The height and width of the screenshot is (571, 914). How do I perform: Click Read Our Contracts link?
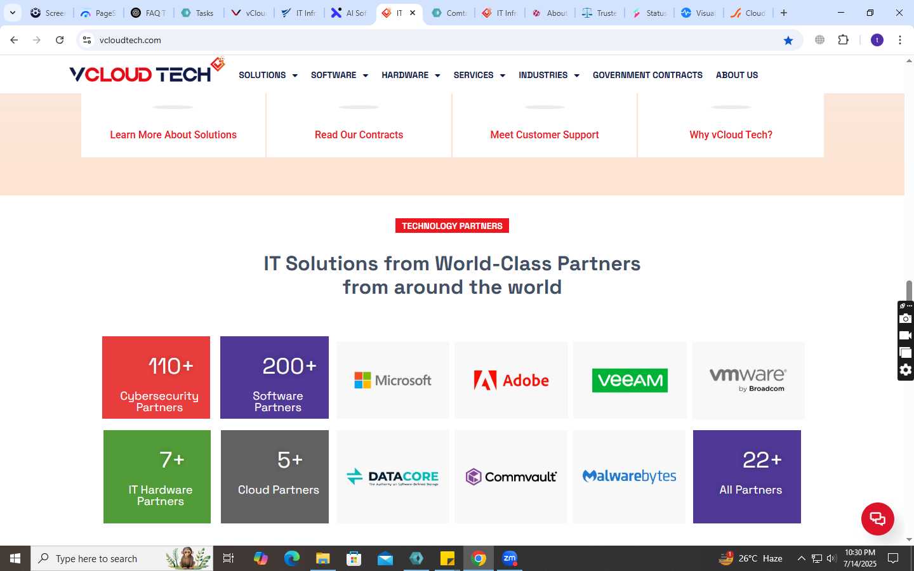point(359,135)
